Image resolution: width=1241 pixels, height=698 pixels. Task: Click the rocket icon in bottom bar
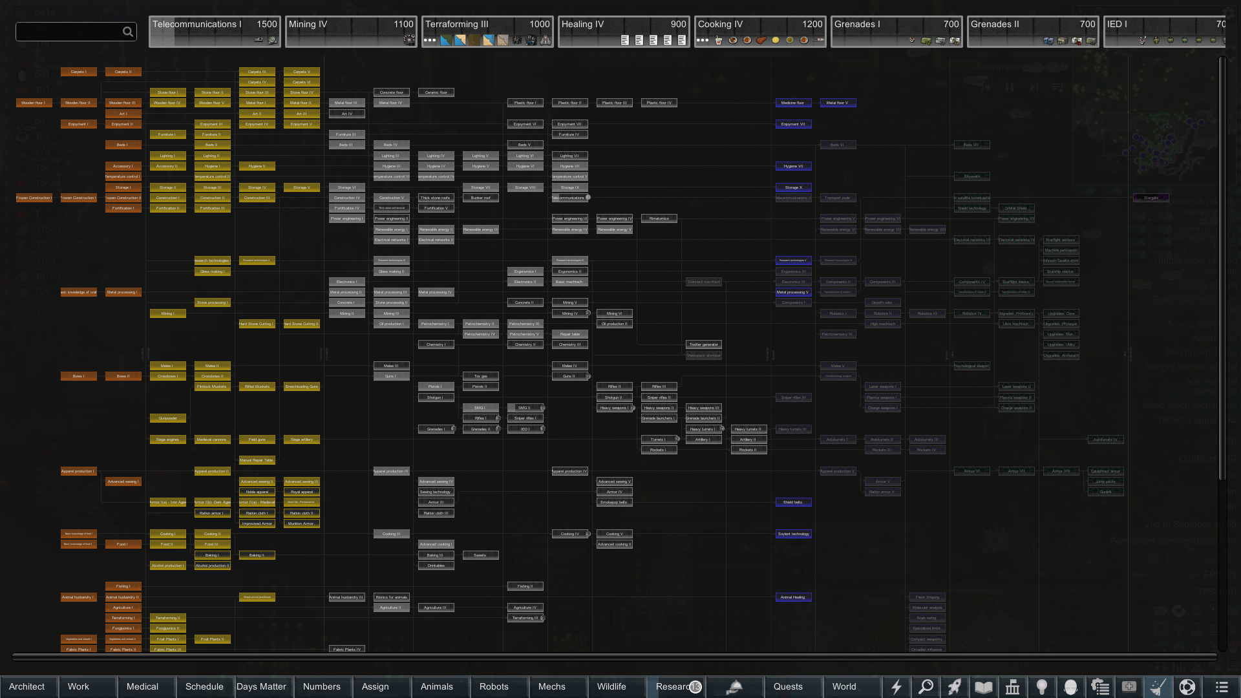coord(955,687)
